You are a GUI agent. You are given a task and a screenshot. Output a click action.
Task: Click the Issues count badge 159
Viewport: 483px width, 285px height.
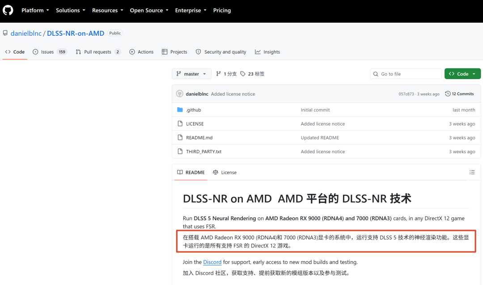point(62,52)
